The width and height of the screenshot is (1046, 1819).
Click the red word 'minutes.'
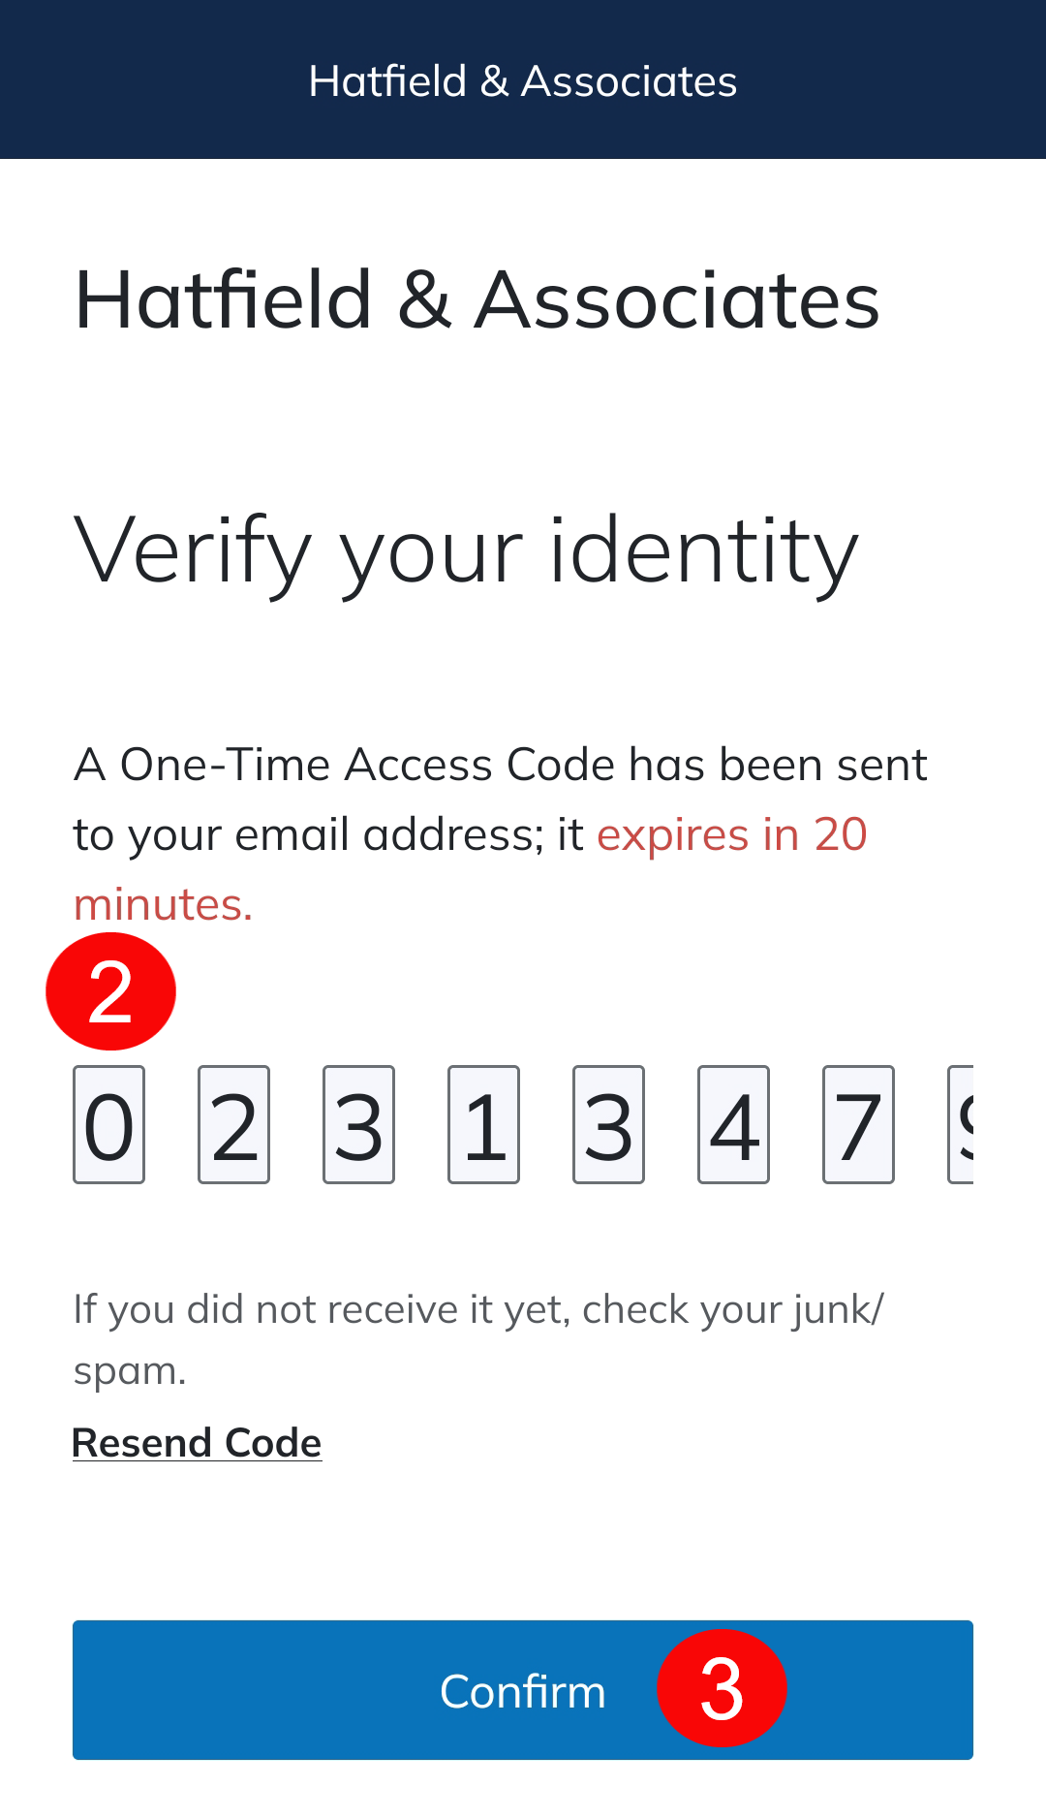click(163, 904)
